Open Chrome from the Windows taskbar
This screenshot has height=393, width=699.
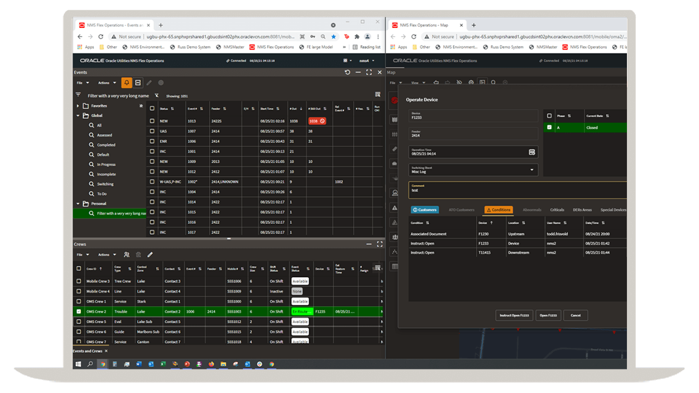click(102, 364)
